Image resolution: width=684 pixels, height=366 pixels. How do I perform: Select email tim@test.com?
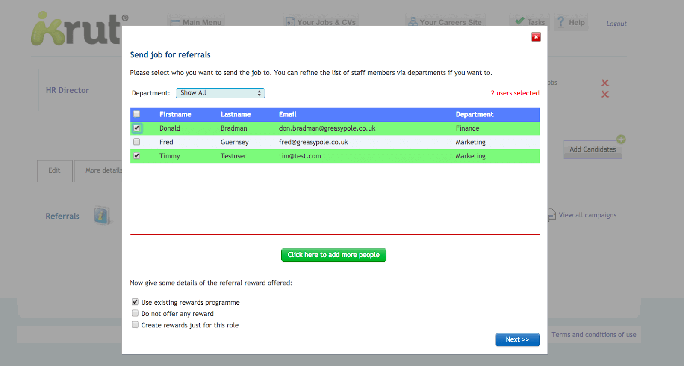(x=300, y=156)
